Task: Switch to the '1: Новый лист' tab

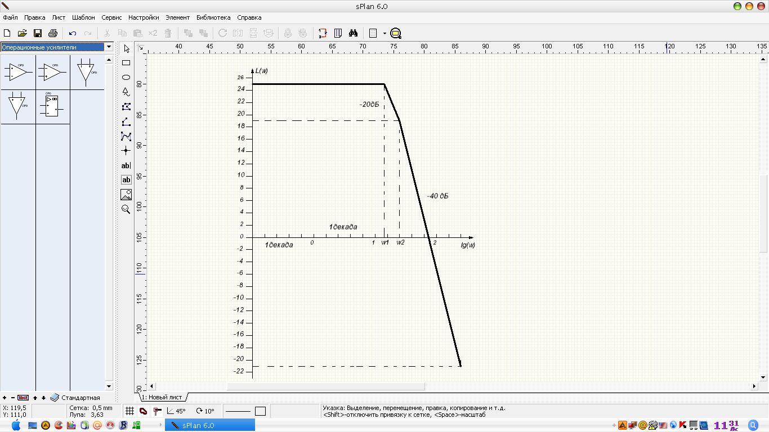Action: pyautogui.click(x=162, y=397)
